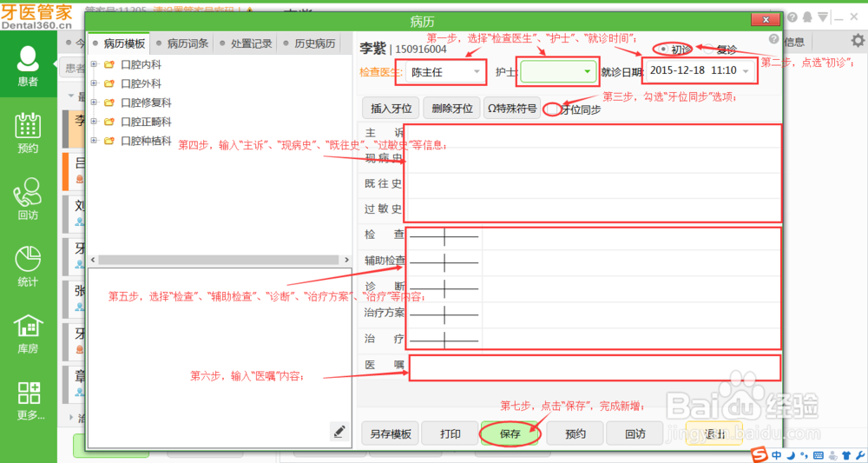This screenshot has height=463, width=868.
Task: Click the QQ penguin icon in title bar
Action: 807,17
